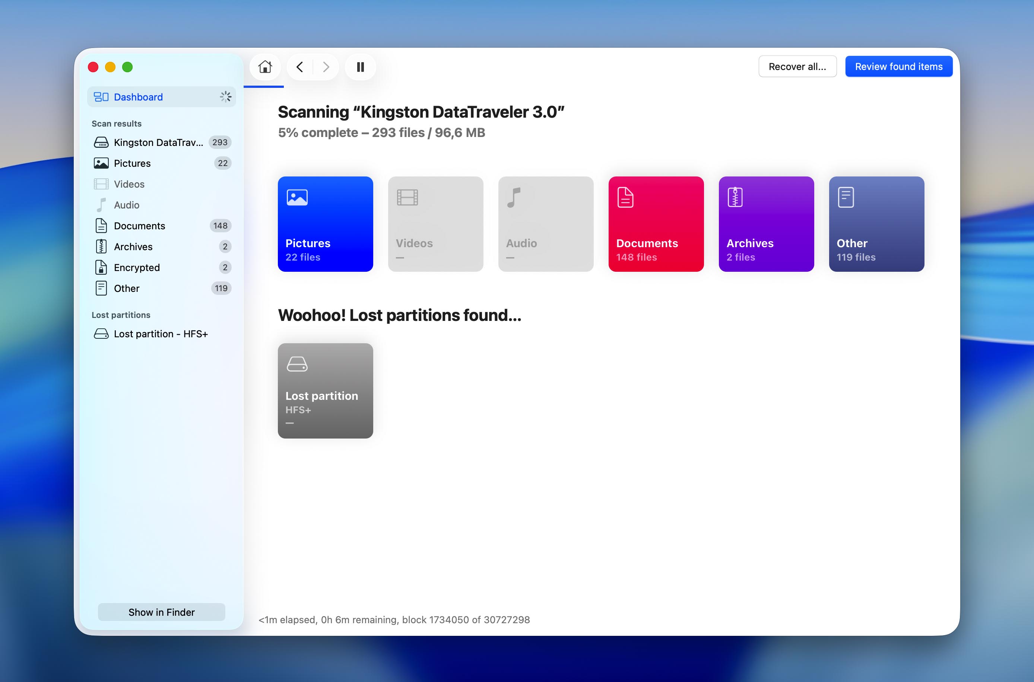
Task: Click file icon on the Other tile
Action: point(846,197)
